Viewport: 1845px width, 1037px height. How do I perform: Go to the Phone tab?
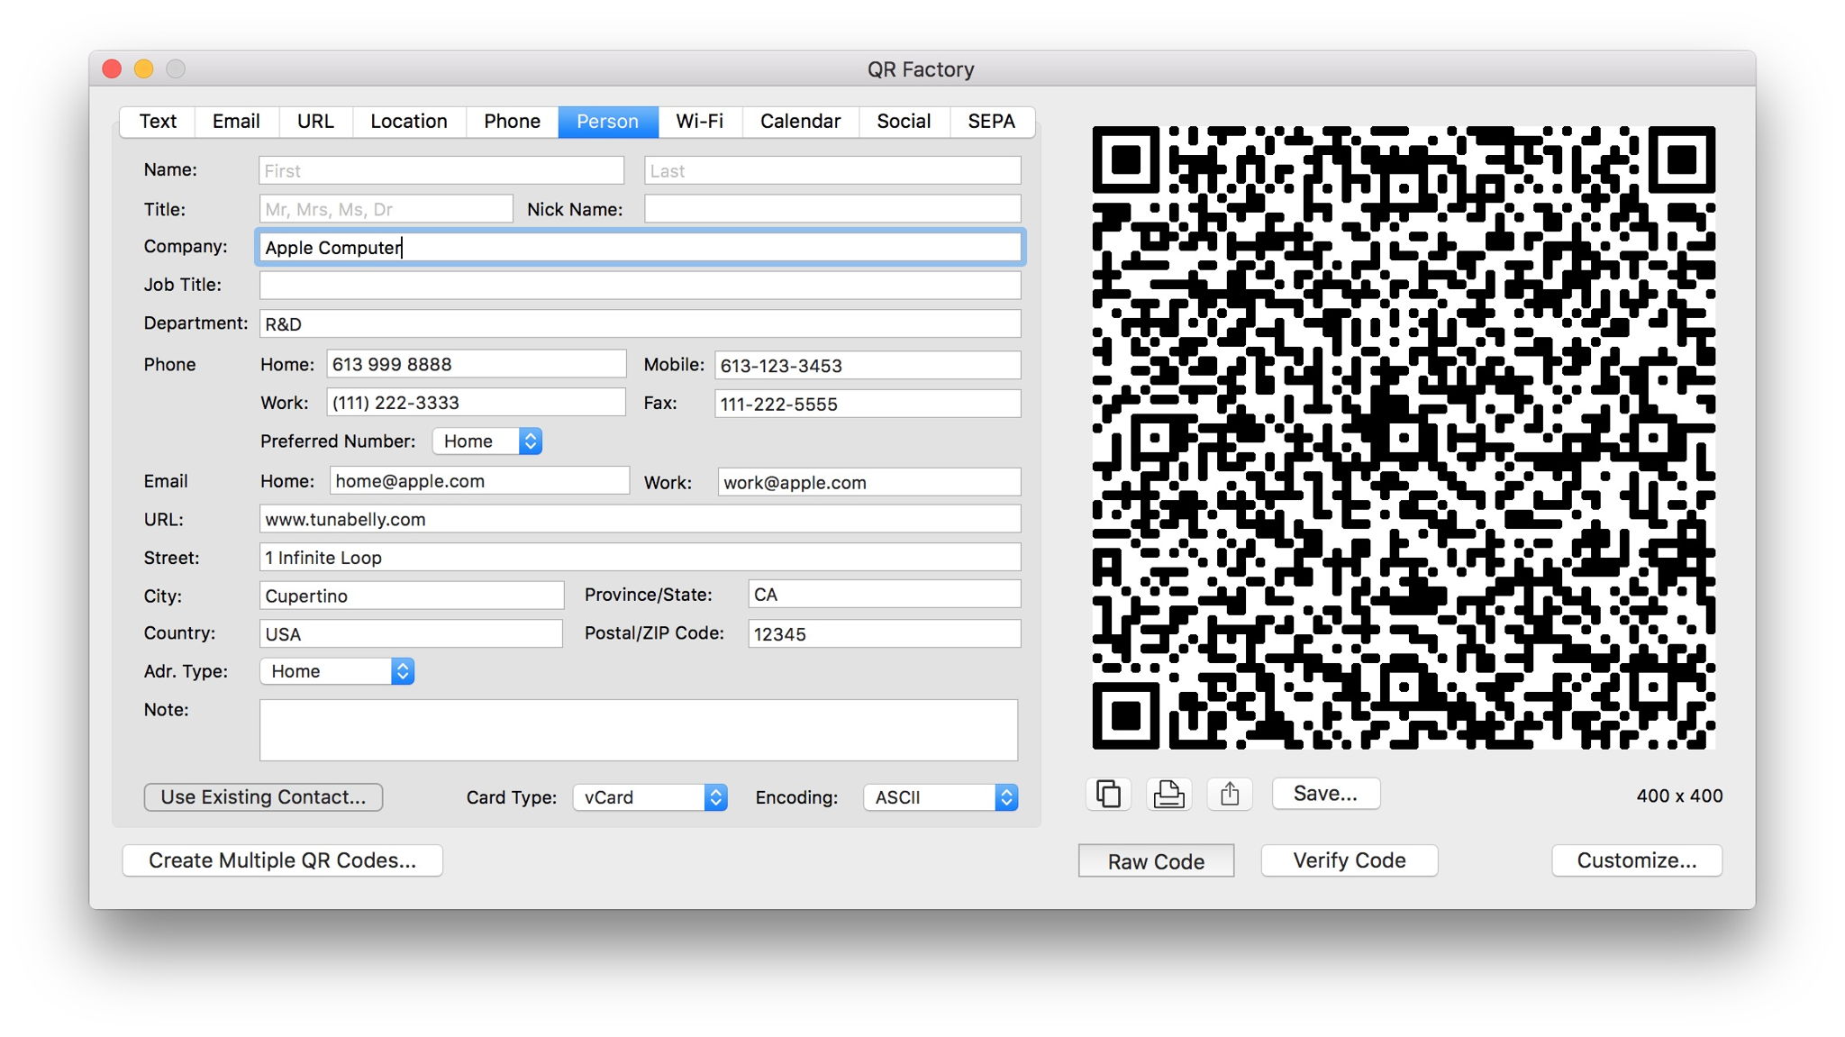[512, 122]
